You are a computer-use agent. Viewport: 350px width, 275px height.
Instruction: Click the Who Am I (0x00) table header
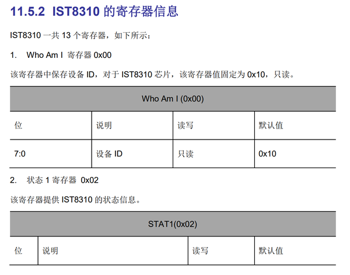tap(173, 99)
